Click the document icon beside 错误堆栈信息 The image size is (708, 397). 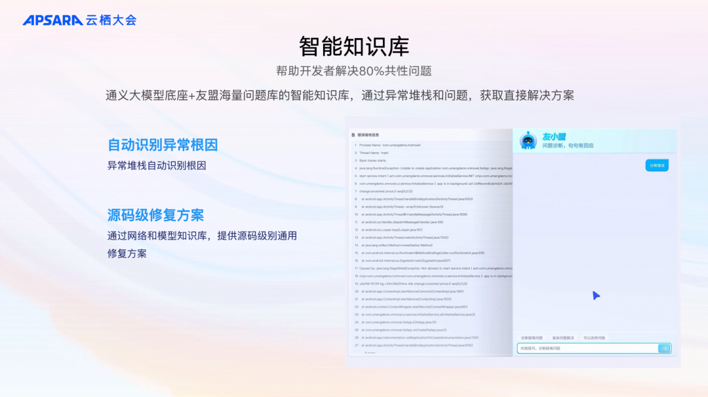tap(353, 135)
